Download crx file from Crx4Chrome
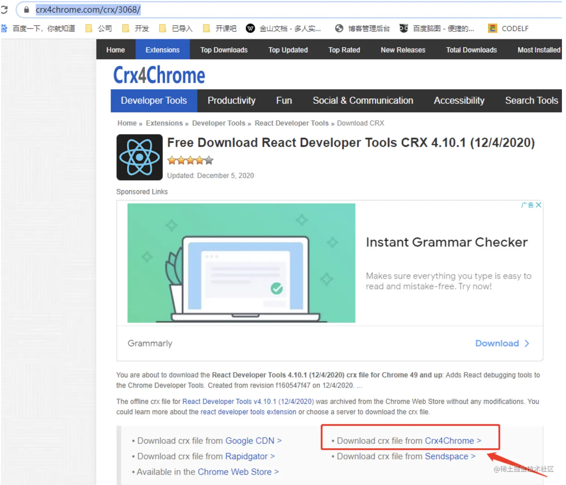The image size is (566, 485). pyautogui.click(x=453, y=441)
